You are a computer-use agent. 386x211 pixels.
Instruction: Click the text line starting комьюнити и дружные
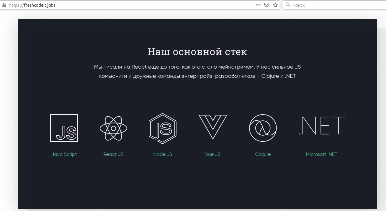pos(197,76)
